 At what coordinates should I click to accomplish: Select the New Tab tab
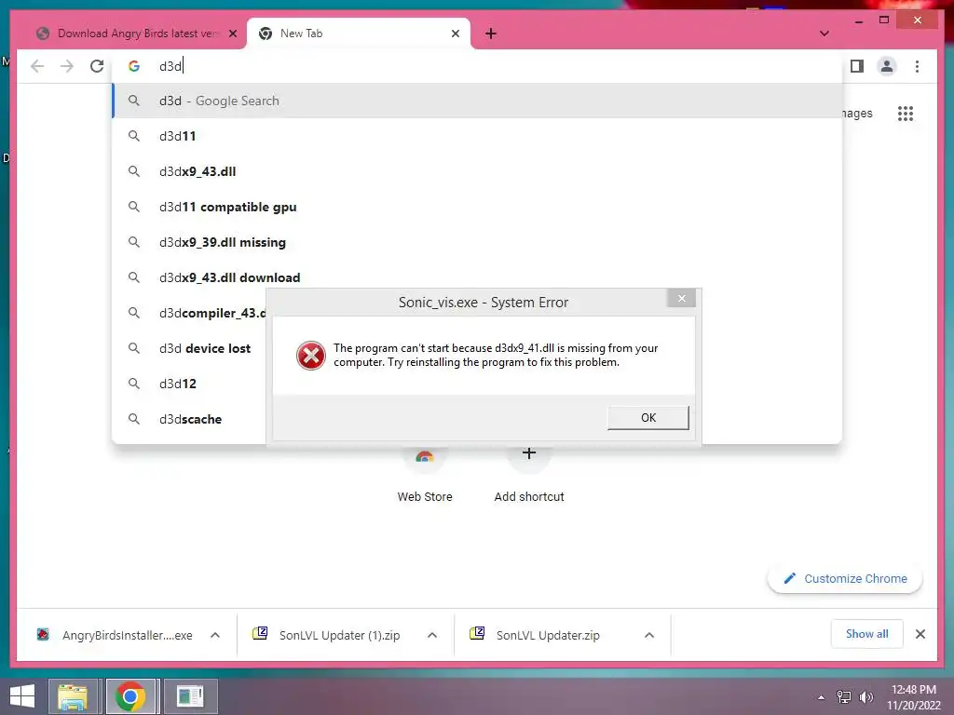[359, 34]
